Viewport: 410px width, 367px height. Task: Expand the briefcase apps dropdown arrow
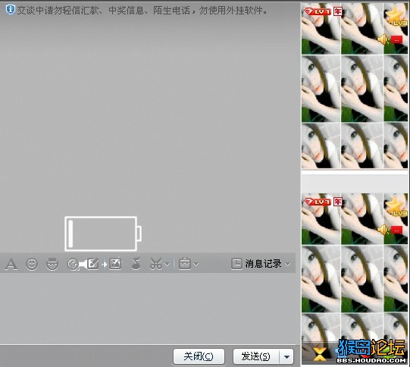click(196, 265)
